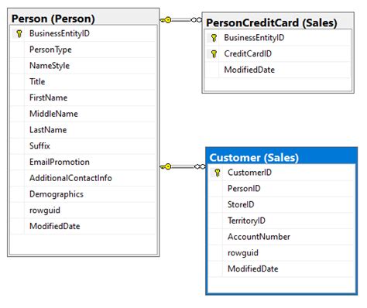Image resolution: width=367 pixels, height=308 pixels.
Task: Click the key icon beside CustomerID
Action: (218, 173)
